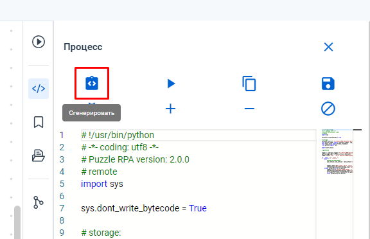This screenshot has width=370, height=239.
Task: Click the '# storage:' comment line
Action: [x=101, y=233]
